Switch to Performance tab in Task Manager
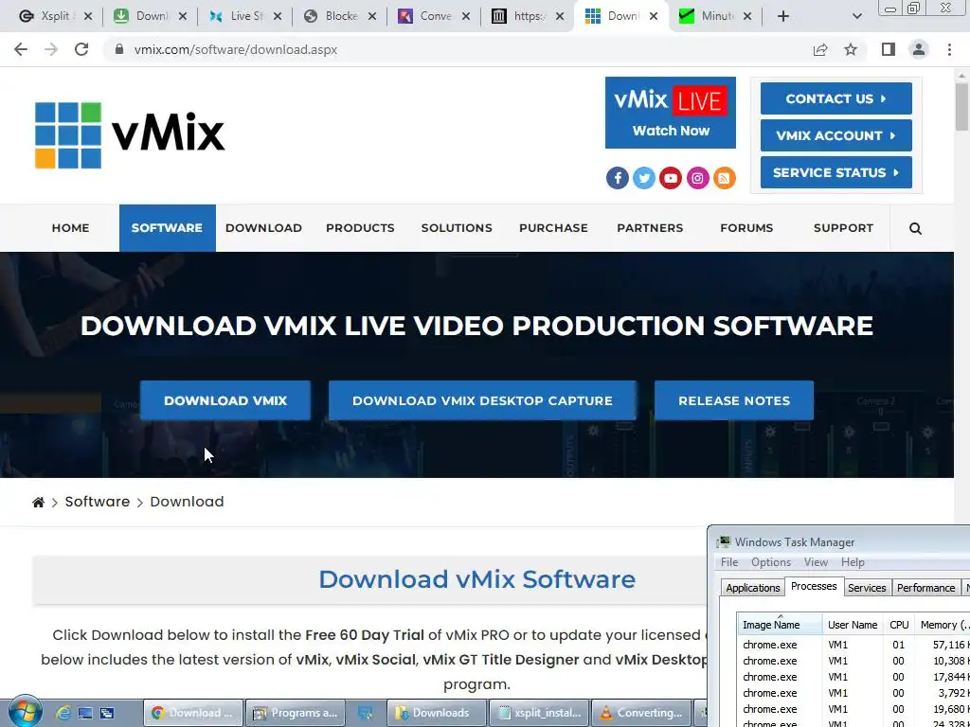Viewport: 970px width, 727px height. click(x=926, y=588)
